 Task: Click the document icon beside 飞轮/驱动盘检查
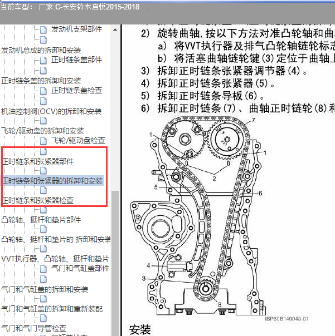[43, 141]
